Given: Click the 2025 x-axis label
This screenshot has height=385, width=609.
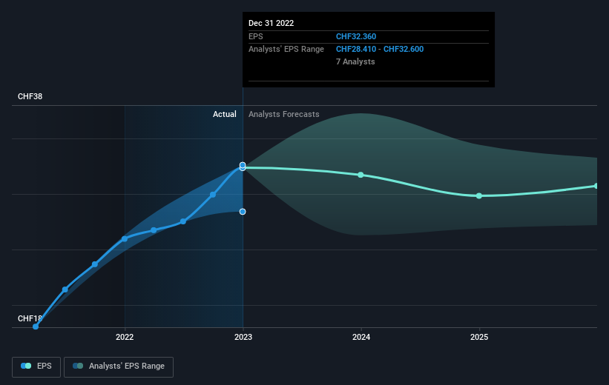Looking at the screenshot, I should [479, 337].
